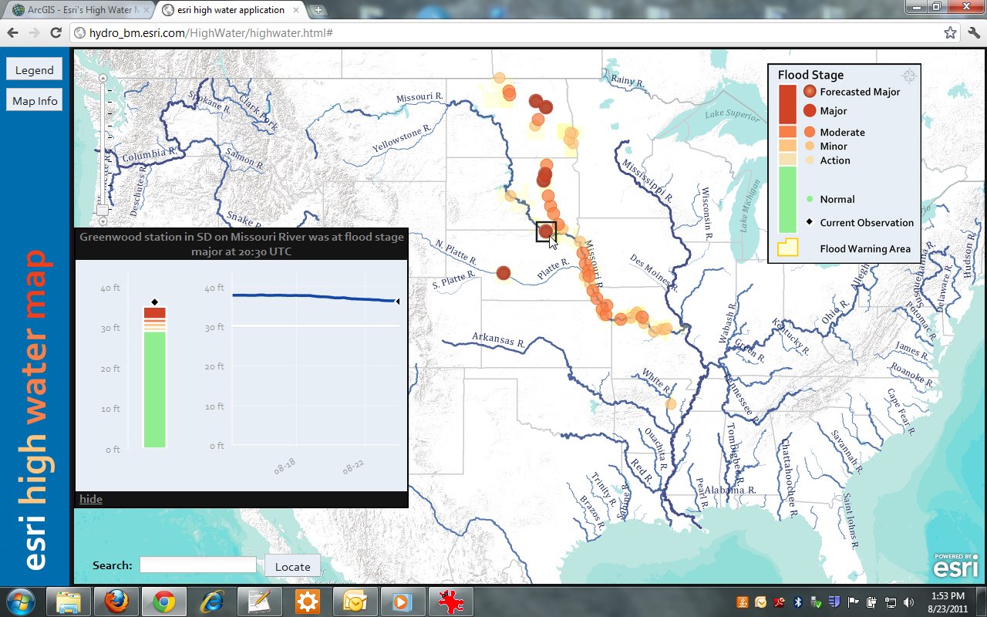Viewport: 987px width, 617px height.
Task: Click the legend's move crosshair icon
Action: pos(909,76)
